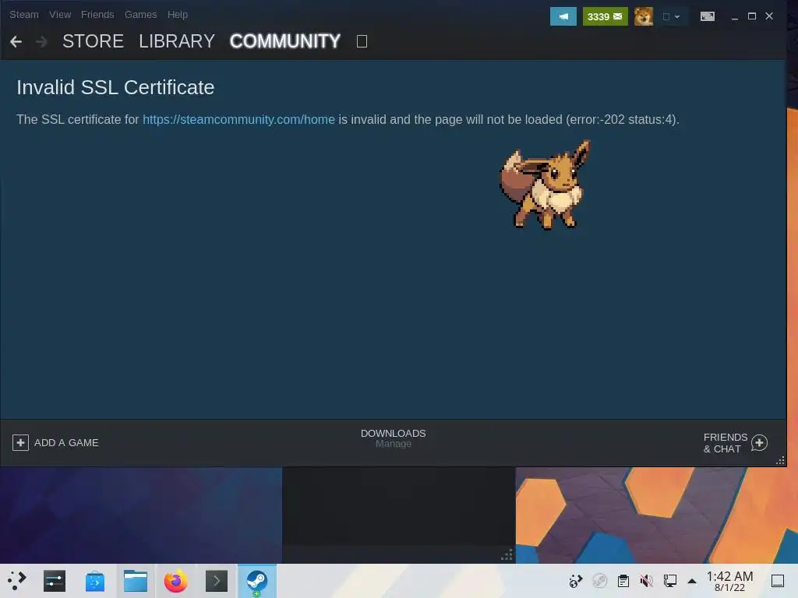The height and width of the screenshot is (598, 798).
Task: Open the announcements megaphone button
Action: point(563,16)
